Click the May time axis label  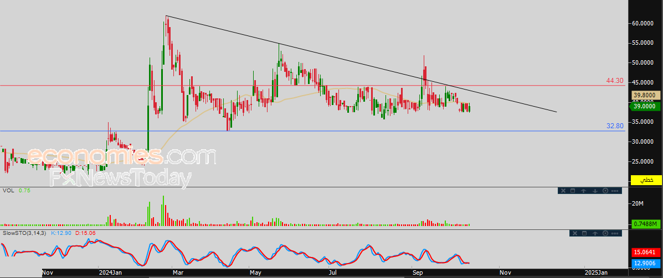pos(255,273)
